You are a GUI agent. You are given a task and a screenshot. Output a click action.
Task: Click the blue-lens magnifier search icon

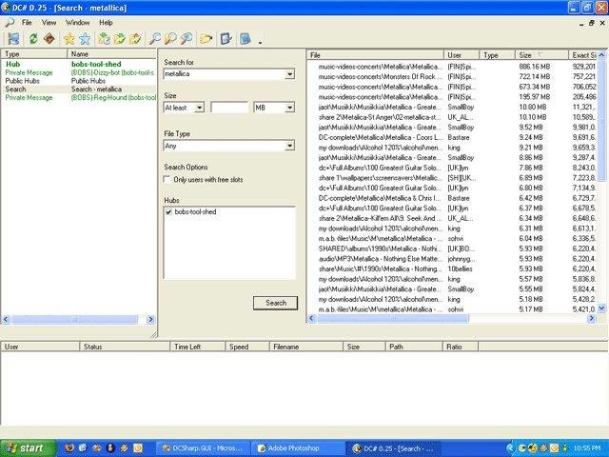pos(154,39)
